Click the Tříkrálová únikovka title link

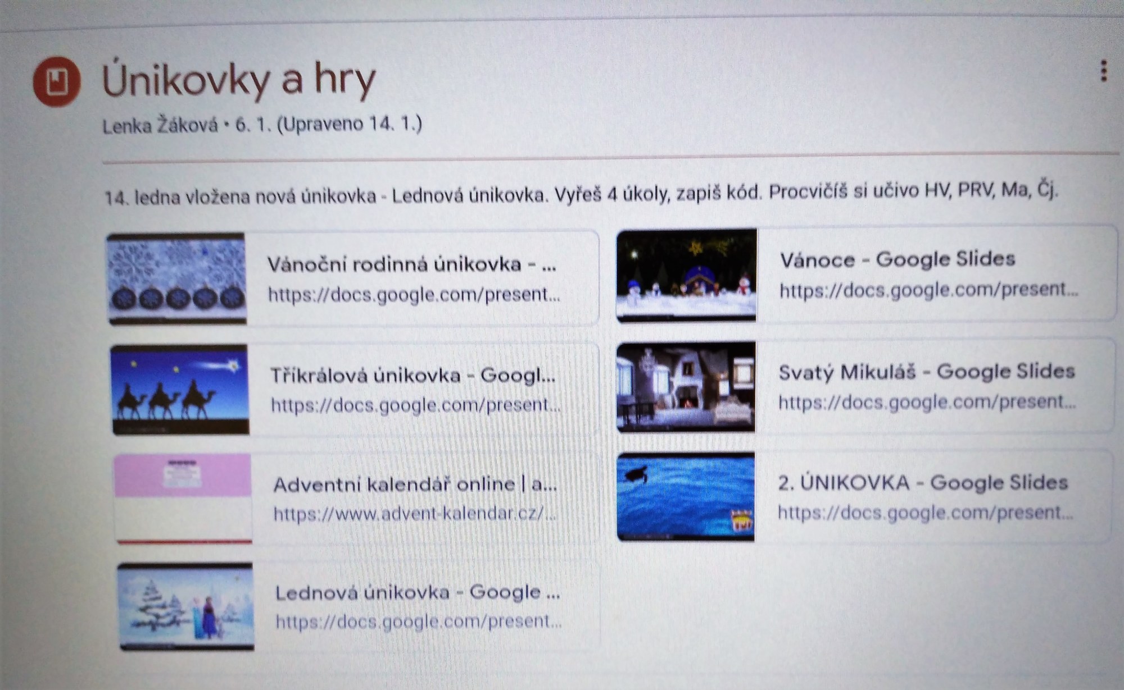point(413,375)
